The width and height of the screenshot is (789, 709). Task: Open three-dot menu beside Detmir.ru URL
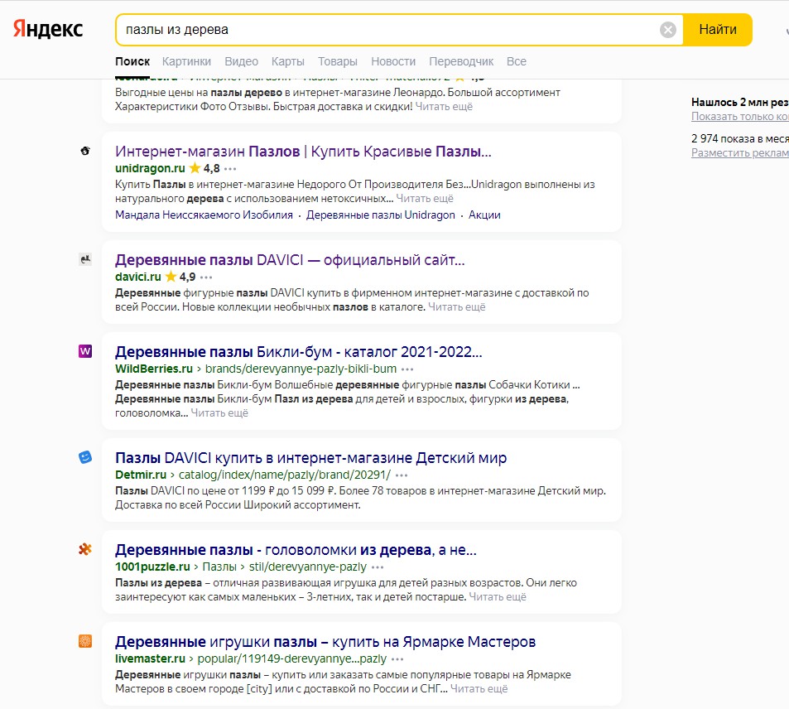[x=402, y=475]
